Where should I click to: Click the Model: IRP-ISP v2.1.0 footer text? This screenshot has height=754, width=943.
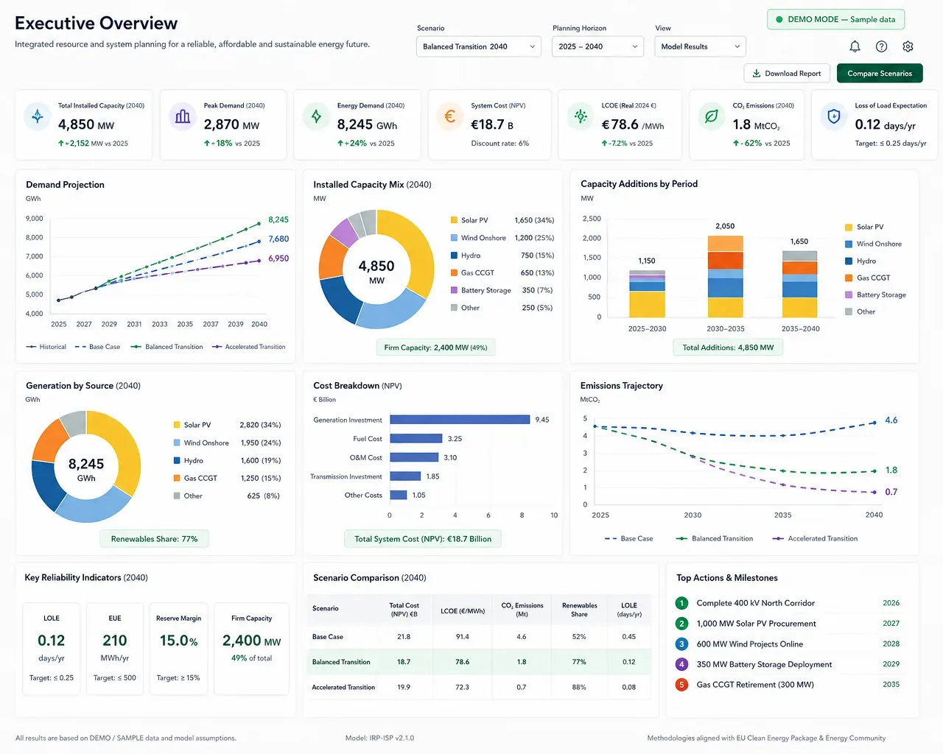tap(379, 738)
